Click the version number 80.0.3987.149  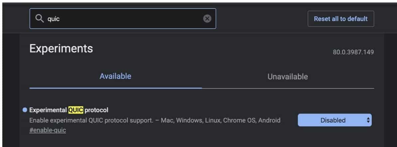353,52
